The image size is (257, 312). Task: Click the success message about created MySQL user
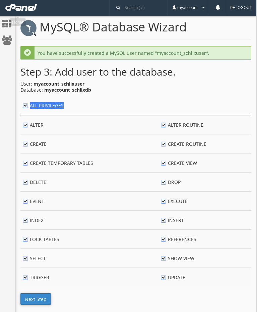coord(123,53)
